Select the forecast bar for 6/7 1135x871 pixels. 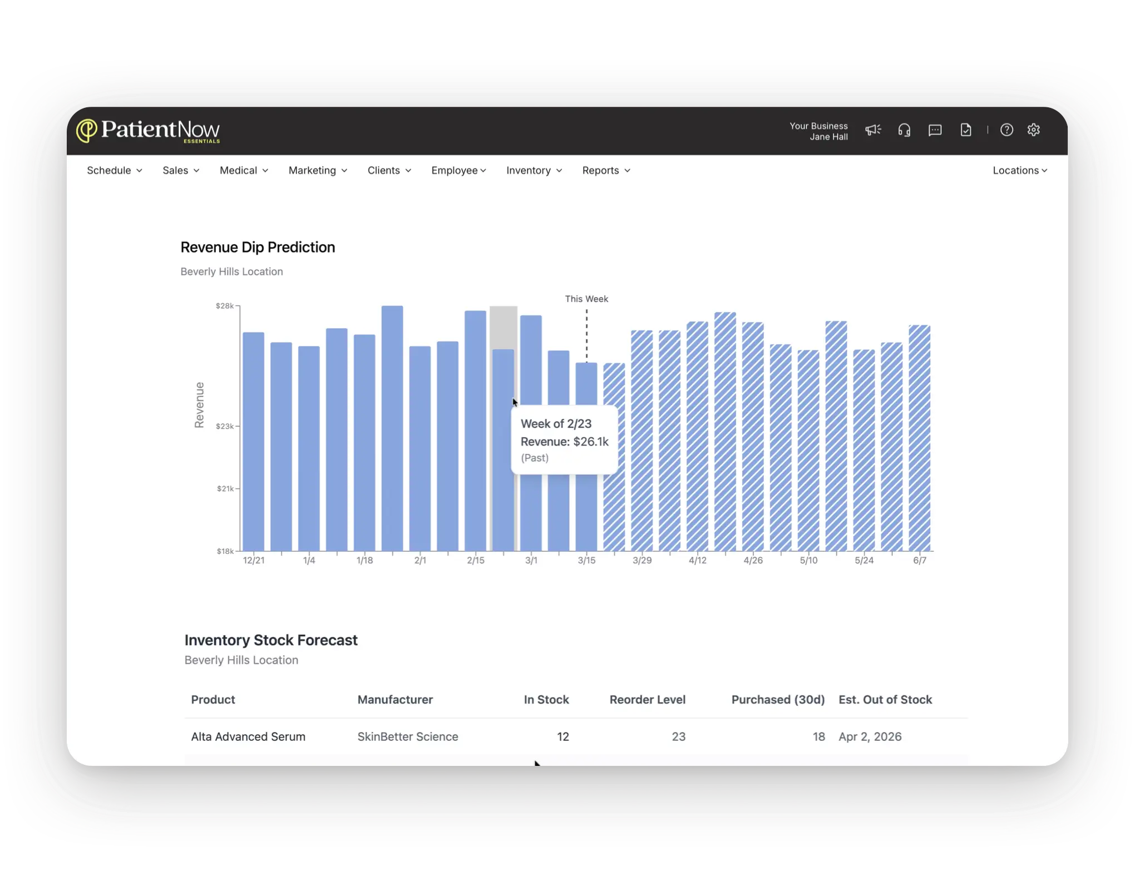coord(920,438)
